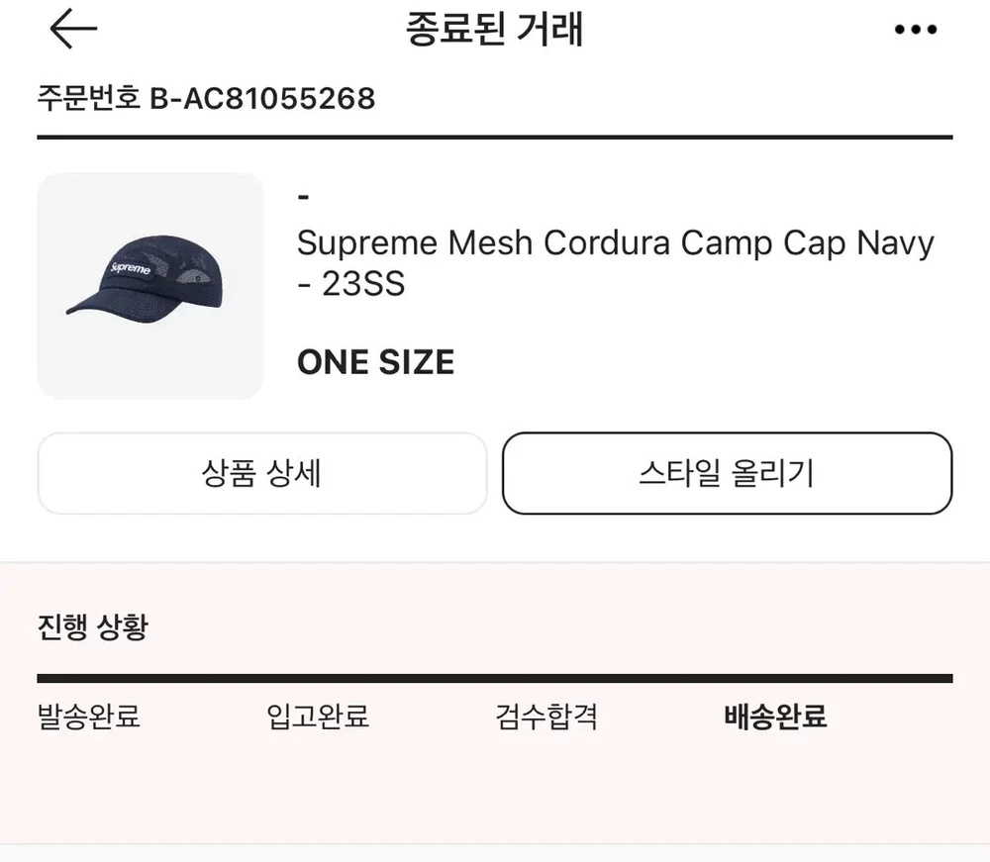Click the brand dash above product name
The image size is (990, 862).
click(x=303, y=198)
